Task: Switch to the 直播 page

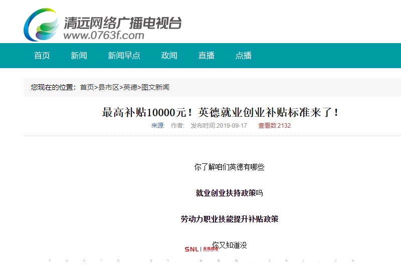Action: [206, 56]
